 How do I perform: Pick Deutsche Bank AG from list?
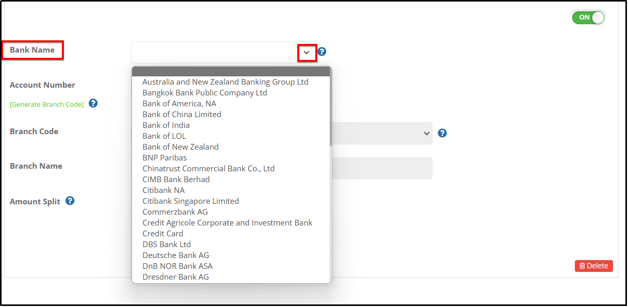[175, 255]
